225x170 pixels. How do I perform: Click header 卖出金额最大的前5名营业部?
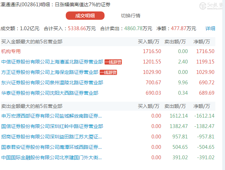click(x=32, y=106)
